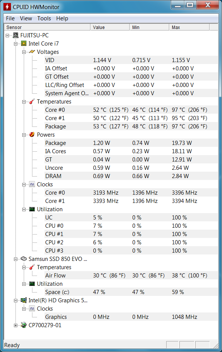
Task: Select the Intel Core i7 chip icon
Action: [24, 44]
